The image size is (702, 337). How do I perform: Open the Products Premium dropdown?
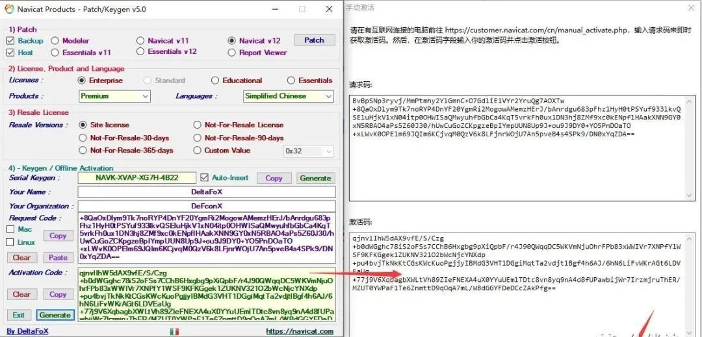click(114, 96)
